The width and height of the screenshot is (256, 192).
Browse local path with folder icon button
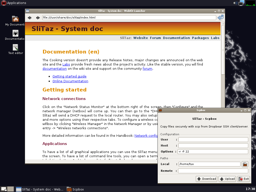coord(245,164)
